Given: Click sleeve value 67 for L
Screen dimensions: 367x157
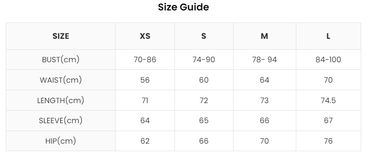Looking at the screenshot, I should click(x=328, y=121).
